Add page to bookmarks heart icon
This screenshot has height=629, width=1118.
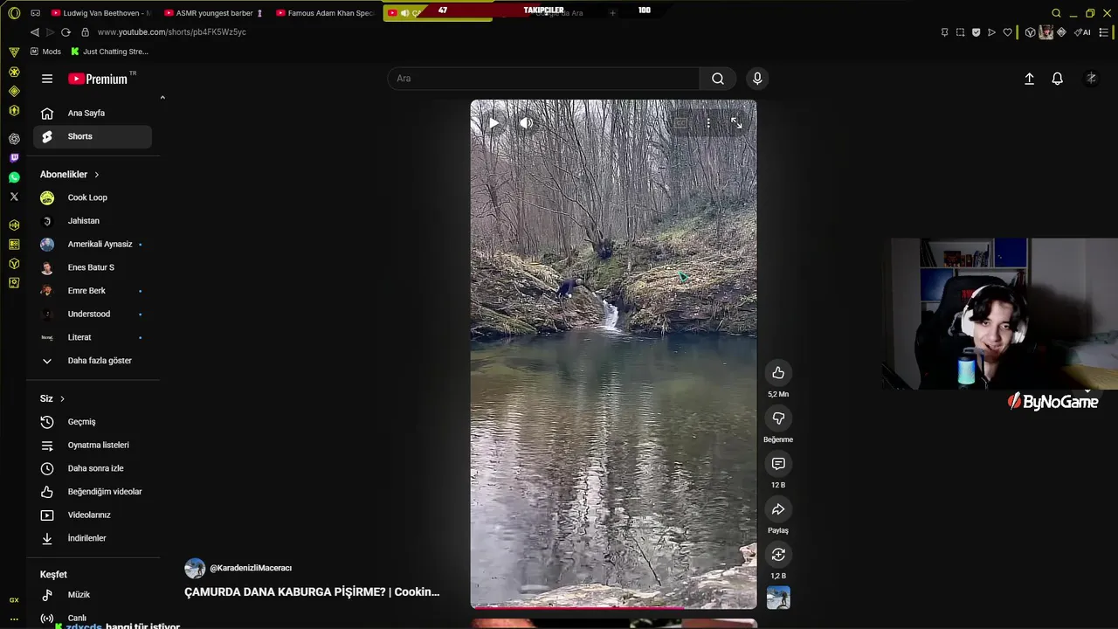1007,32
